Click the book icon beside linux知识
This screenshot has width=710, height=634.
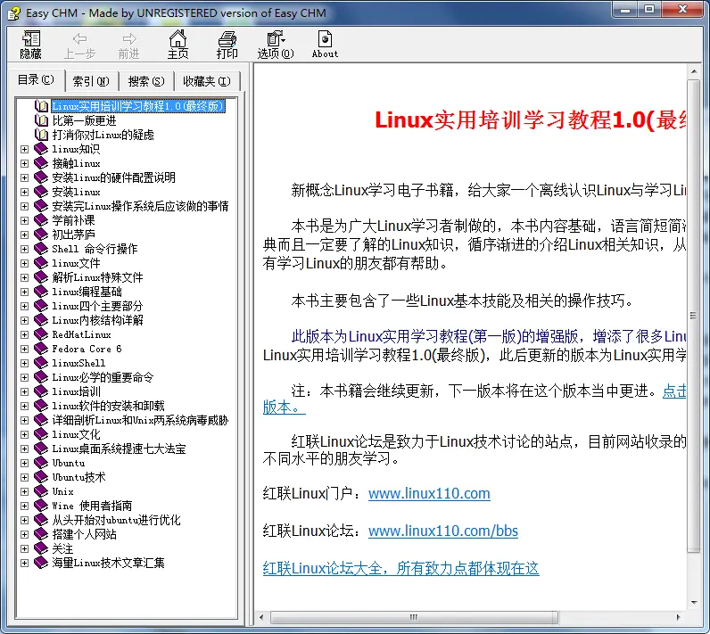tap(41, 149)
